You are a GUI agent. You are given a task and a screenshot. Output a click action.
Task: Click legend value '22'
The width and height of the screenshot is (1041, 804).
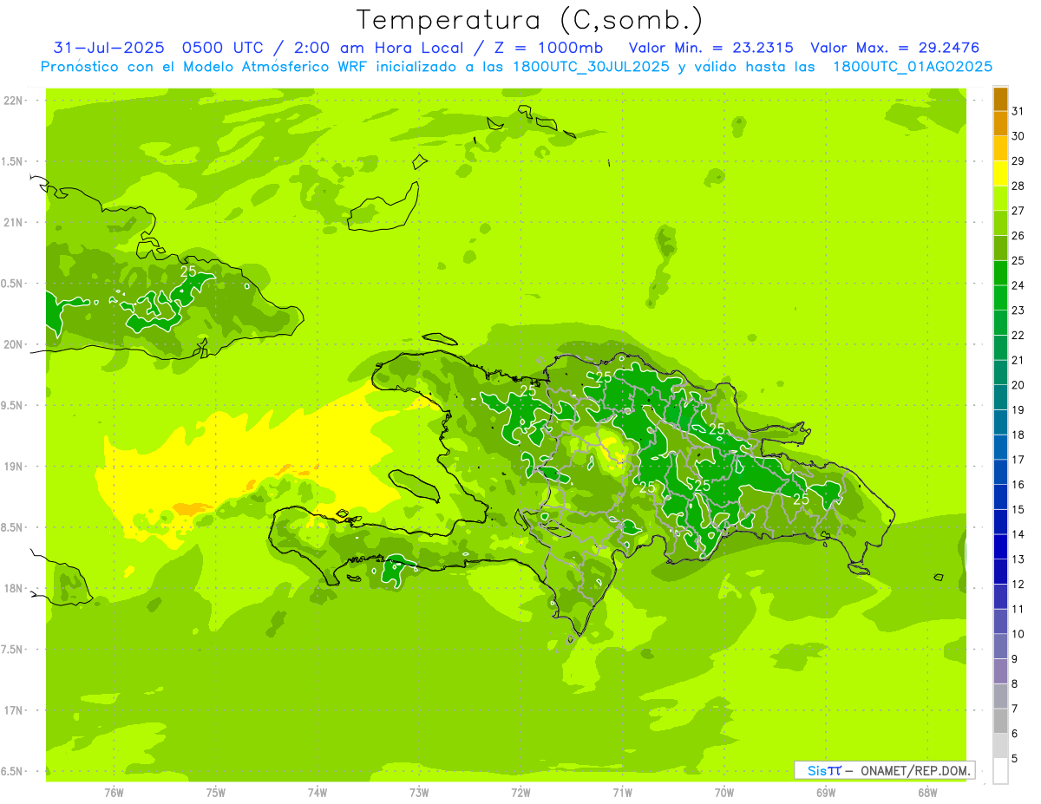[1018, 336]
